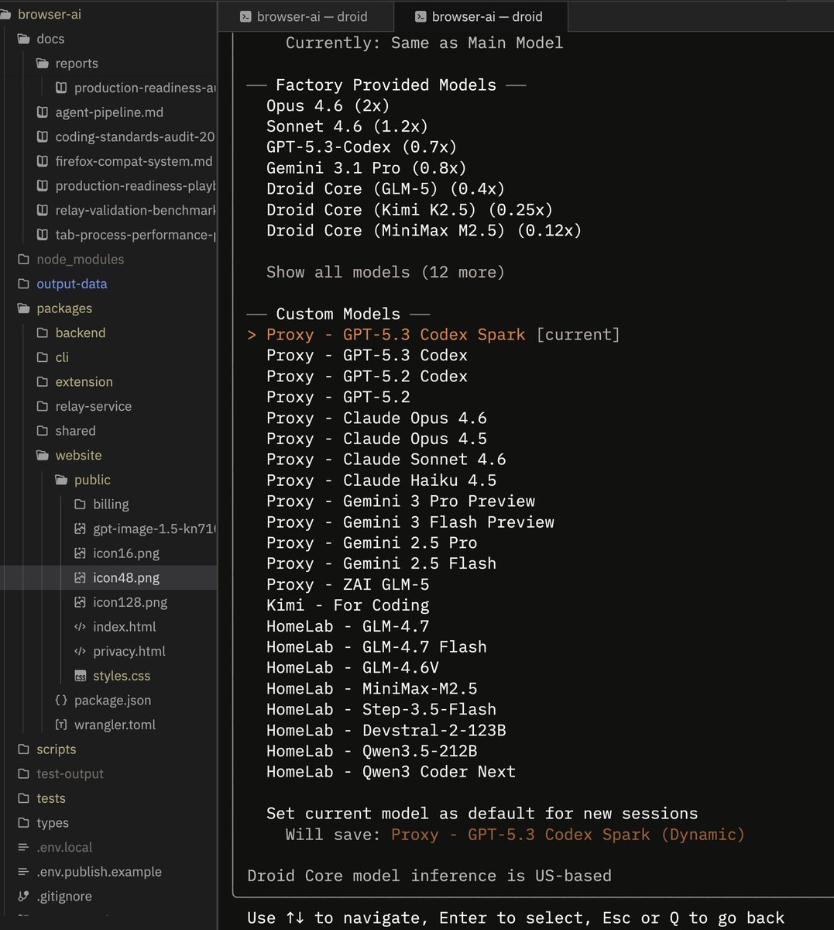
Task: Open icon48.png in file tree
Action: coord(126,578)
